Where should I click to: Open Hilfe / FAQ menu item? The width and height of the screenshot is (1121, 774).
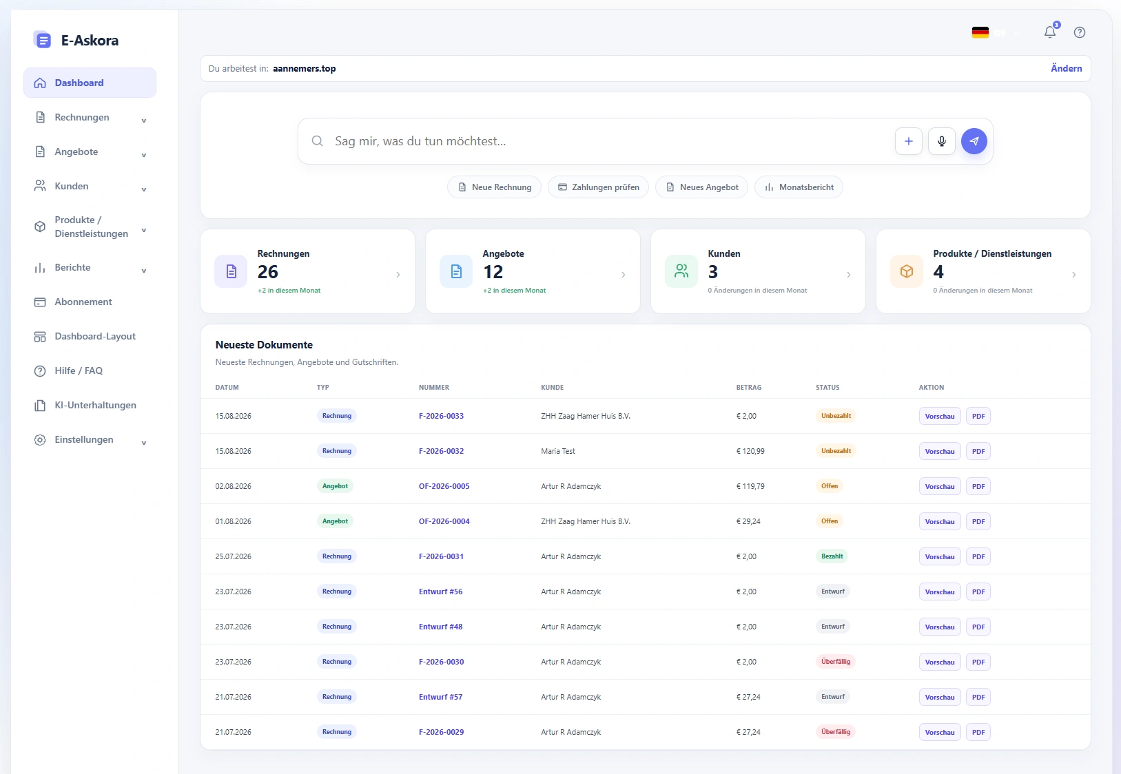(90, 370)
